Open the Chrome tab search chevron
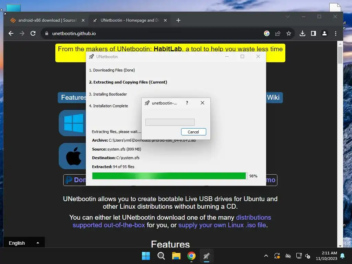 pos(288,16)
